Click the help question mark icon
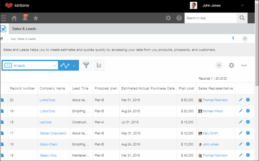Image resolution: width=259 pixels, height=161 pixels. click(179, 18)
